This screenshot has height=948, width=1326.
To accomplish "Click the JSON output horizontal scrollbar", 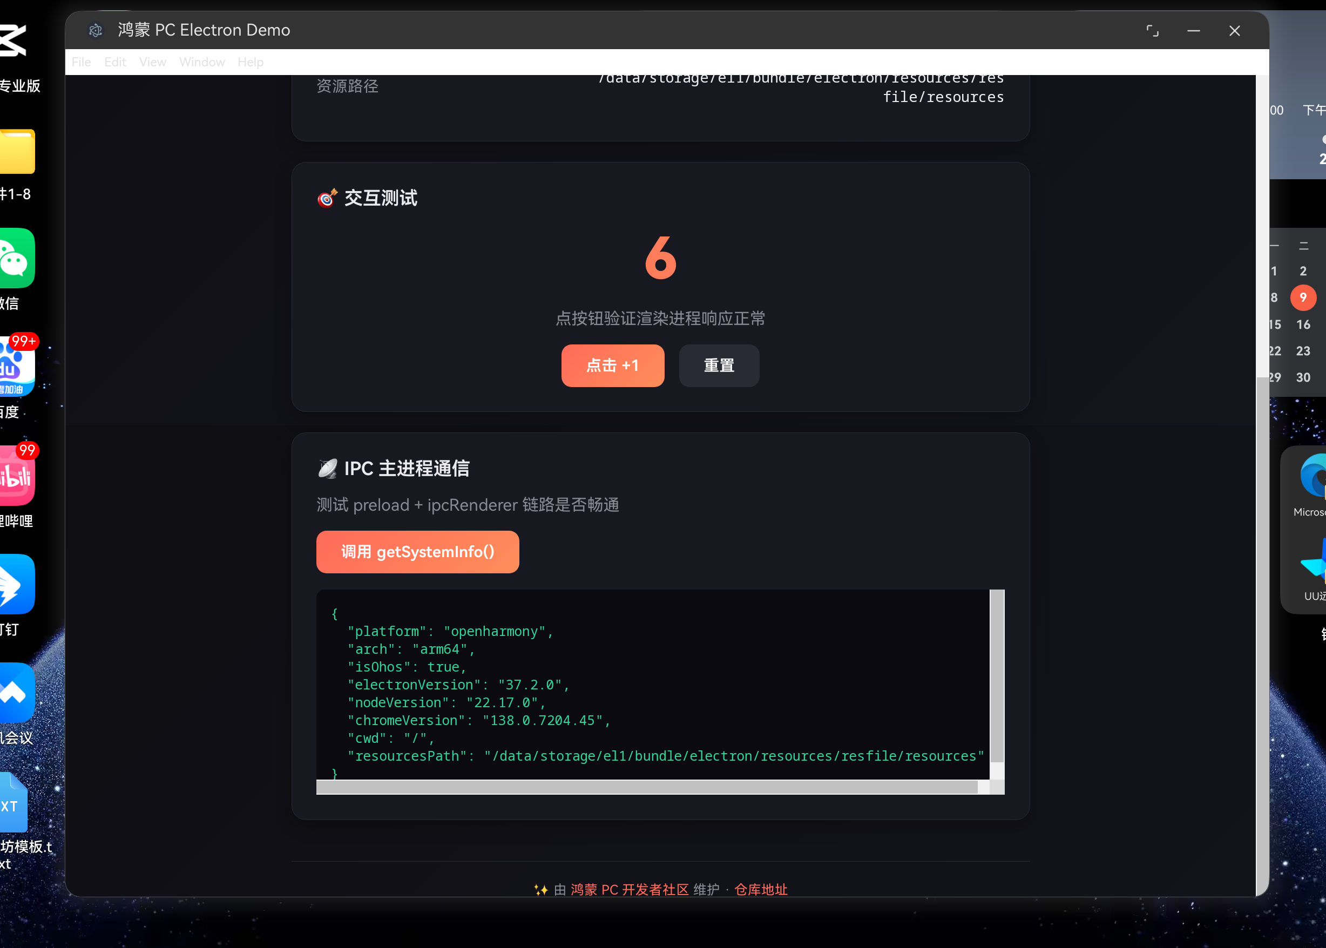I will tap(647, 787).
